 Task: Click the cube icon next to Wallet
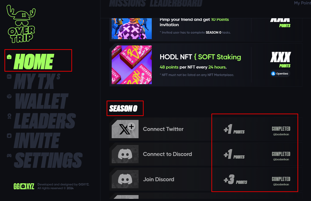(9, 96)
